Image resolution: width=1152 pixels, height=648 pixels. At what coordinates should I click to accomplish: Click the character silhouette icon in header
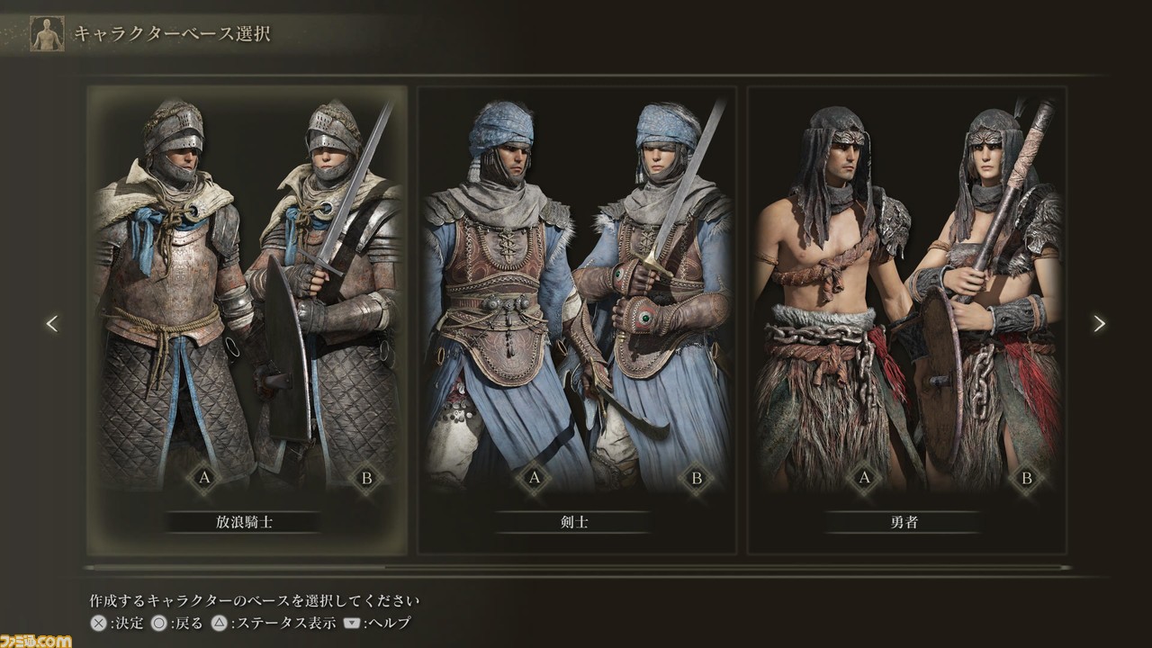pos(47,33)
